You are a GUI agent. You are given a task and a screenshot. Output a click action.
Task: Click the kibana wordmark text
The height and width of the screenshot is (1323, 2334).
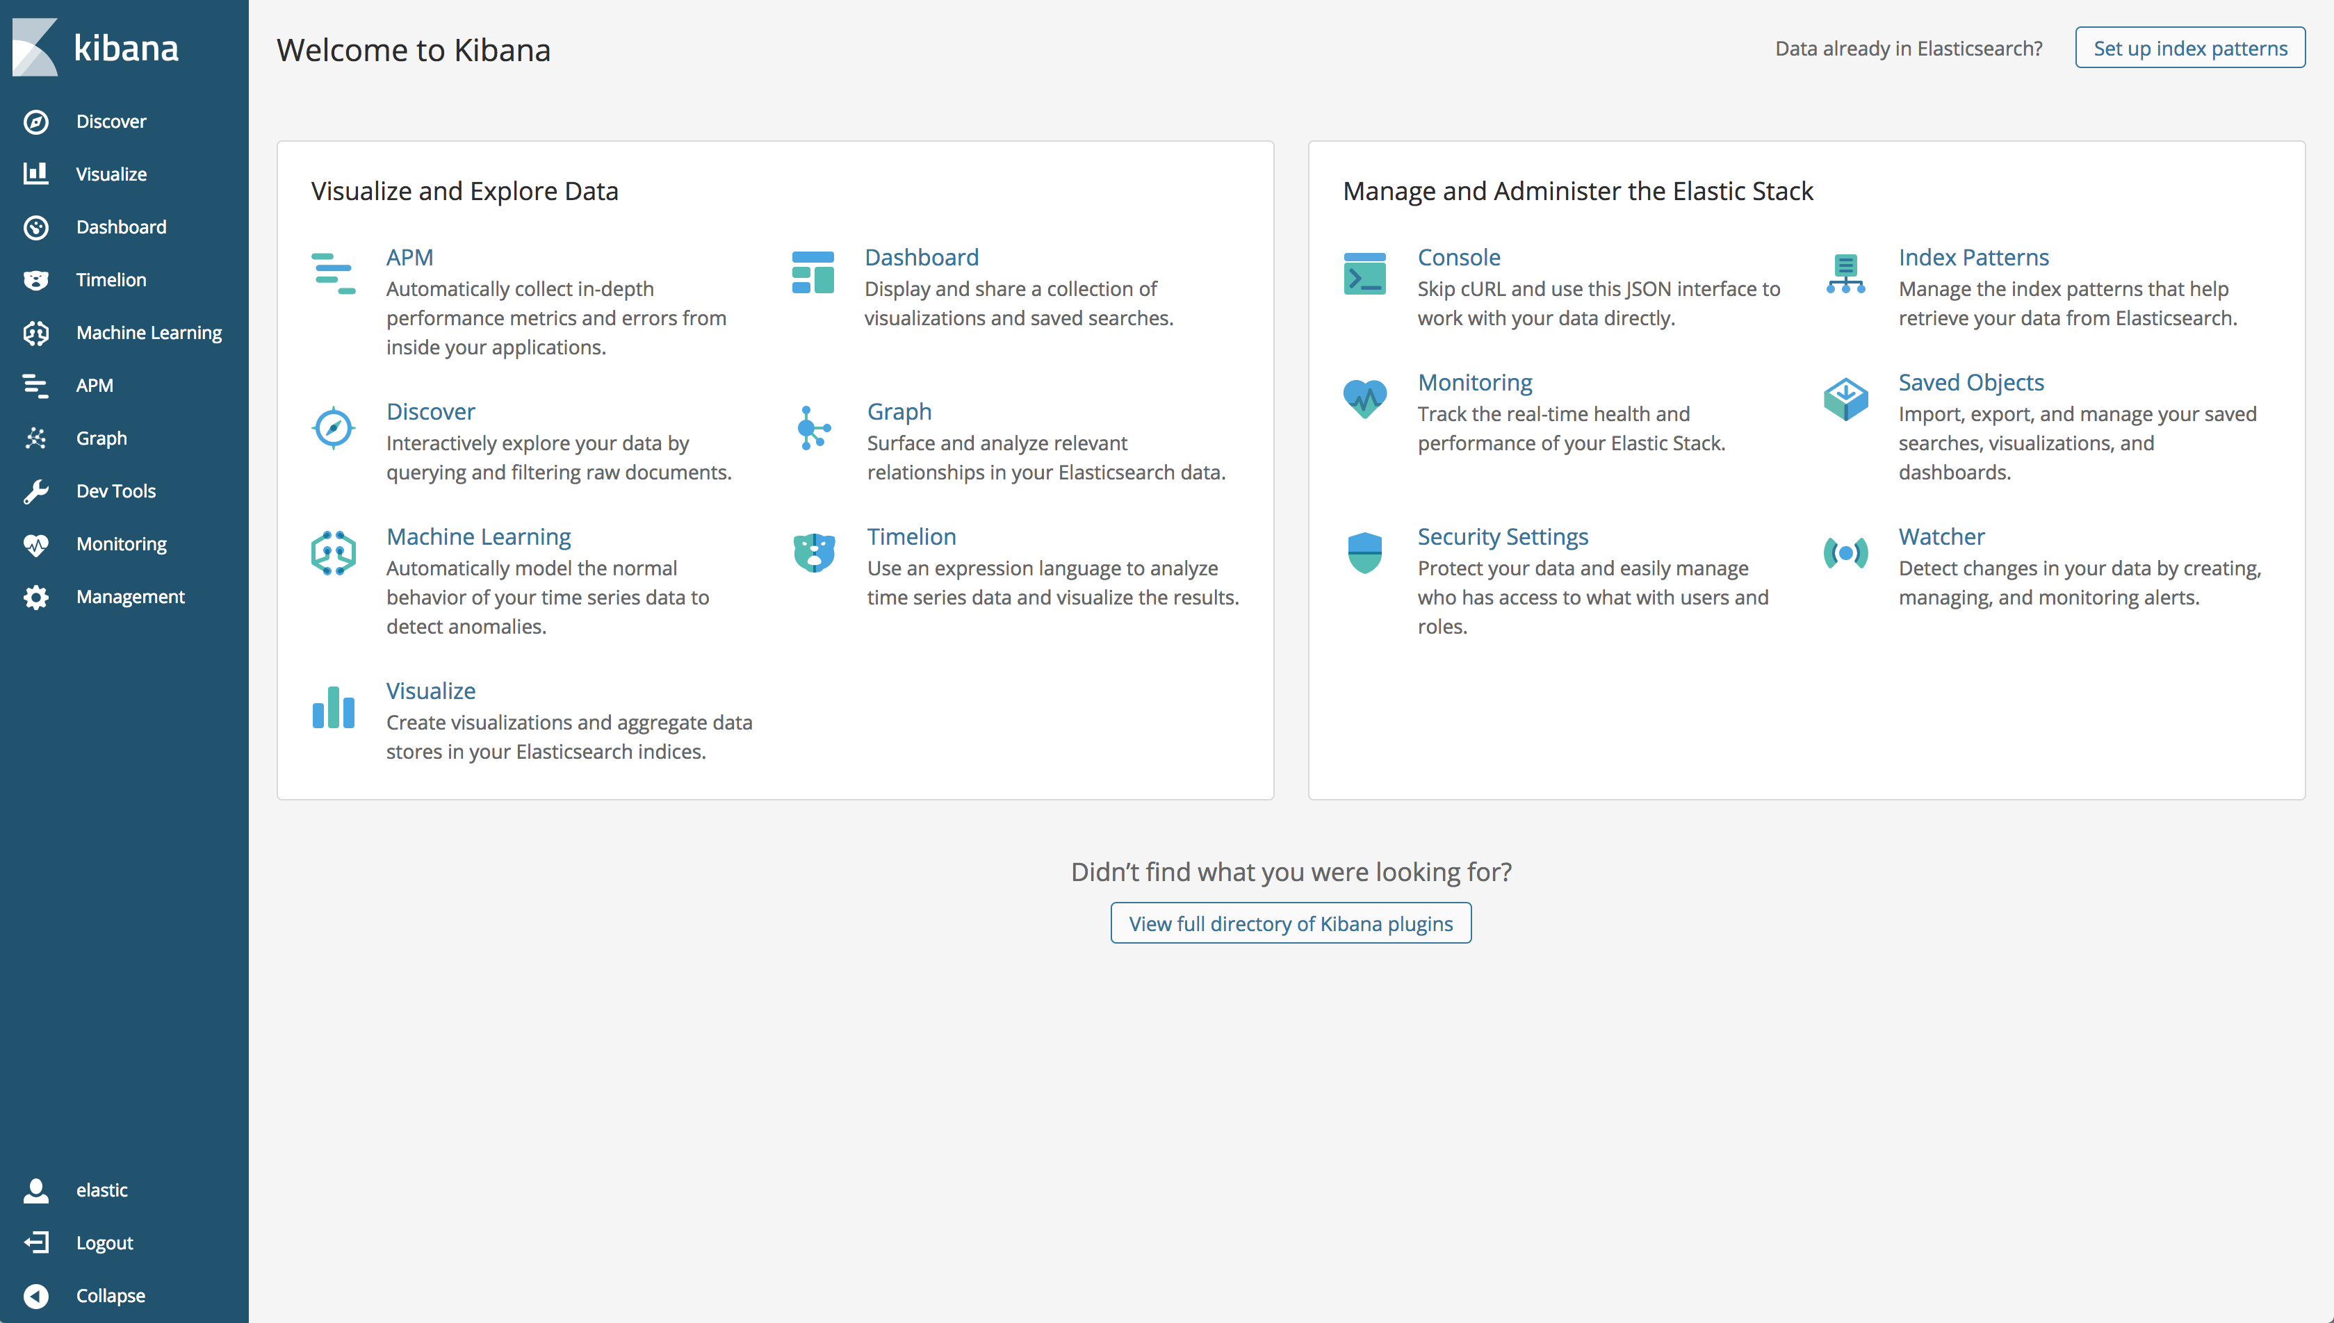tap(127, 48)
